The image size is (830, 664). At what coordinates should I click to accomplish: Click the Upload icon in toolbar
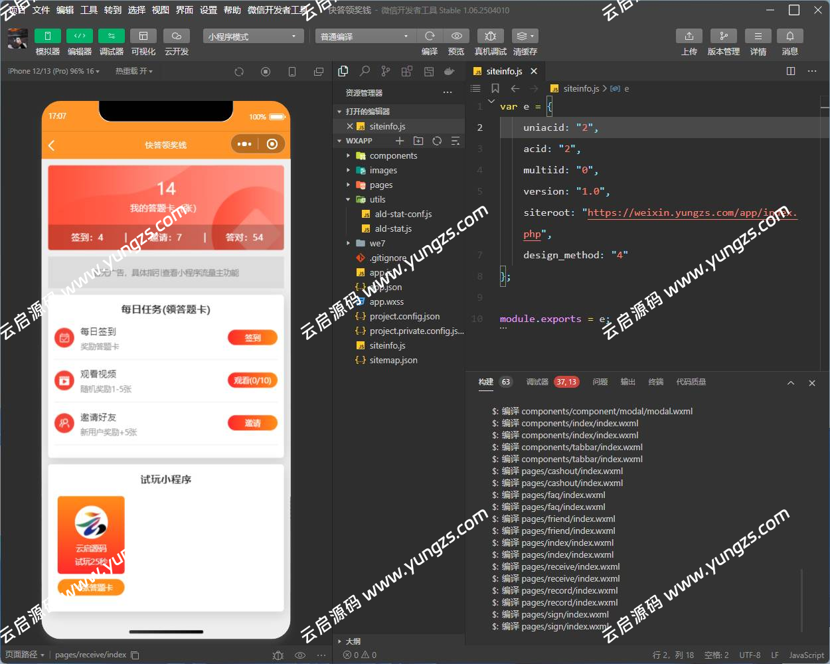point(689,36)
